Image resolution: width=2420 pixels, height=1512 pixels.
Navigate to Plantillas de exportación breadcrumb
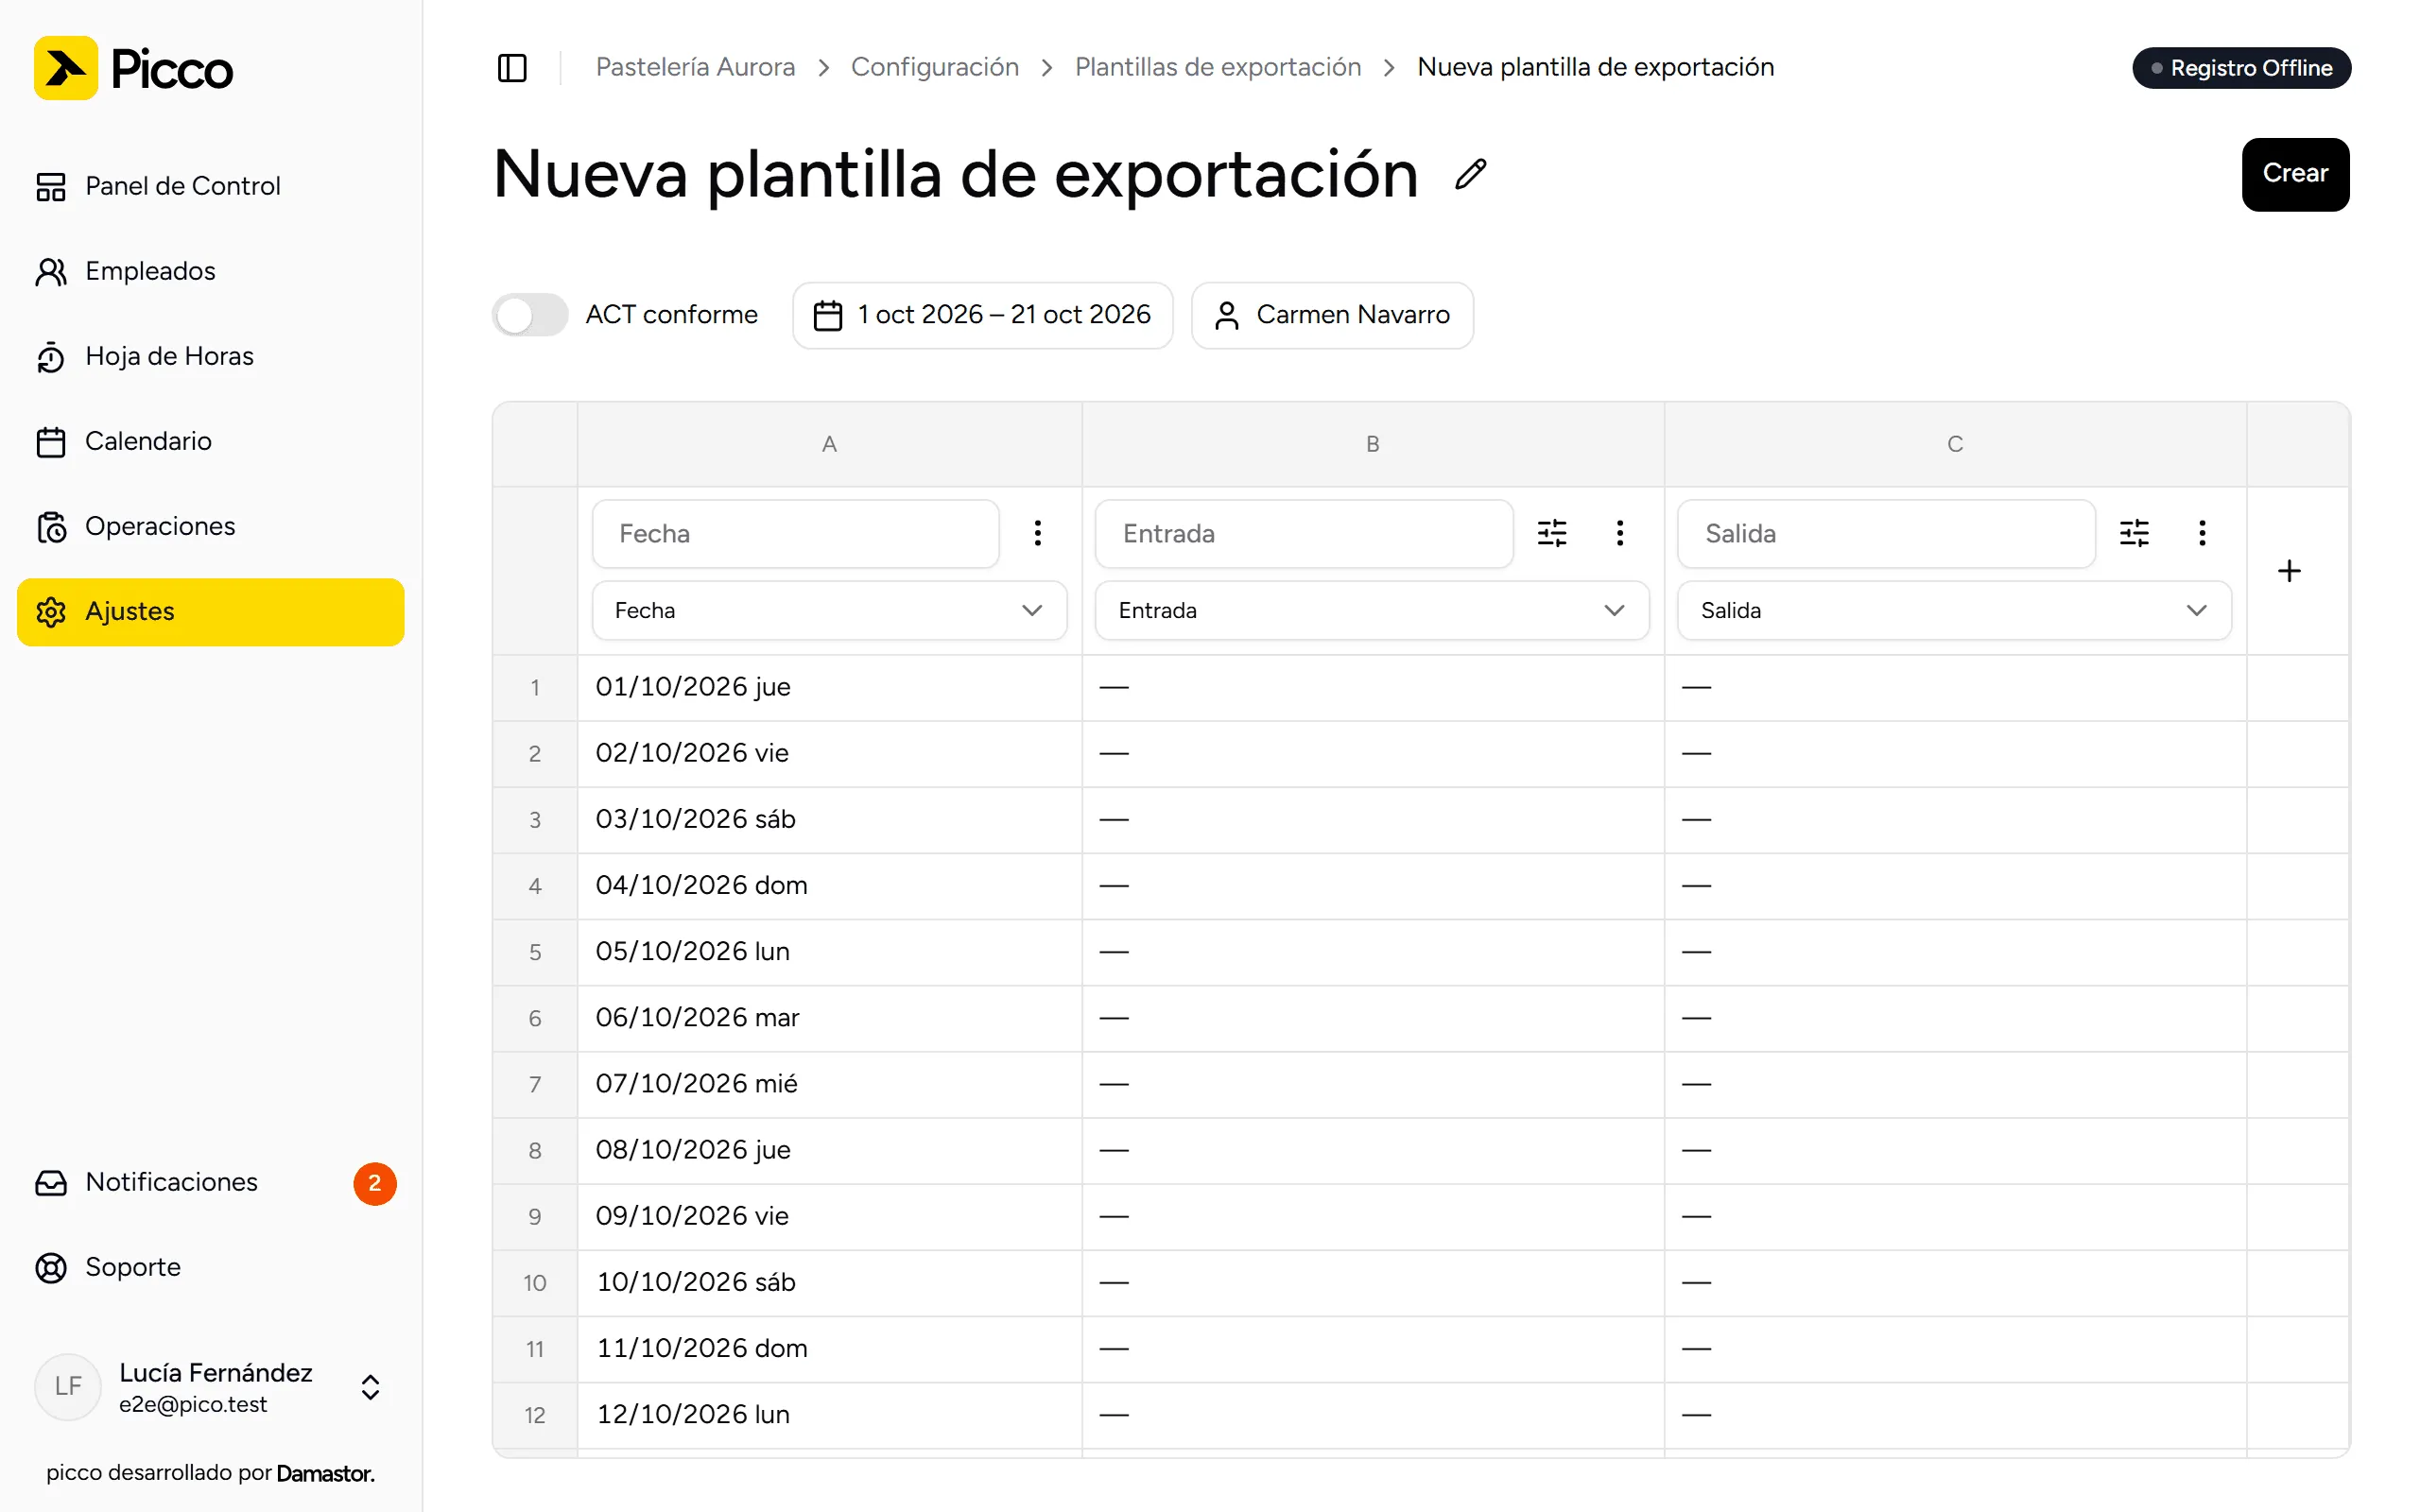pyautogui.click(x=1218, y=67)
